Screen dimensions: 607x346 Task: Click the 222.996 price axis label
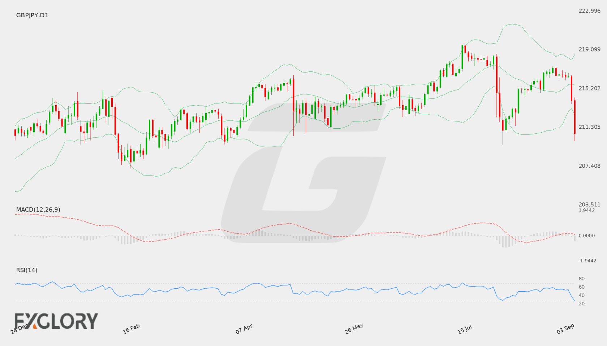click(589, 11)
